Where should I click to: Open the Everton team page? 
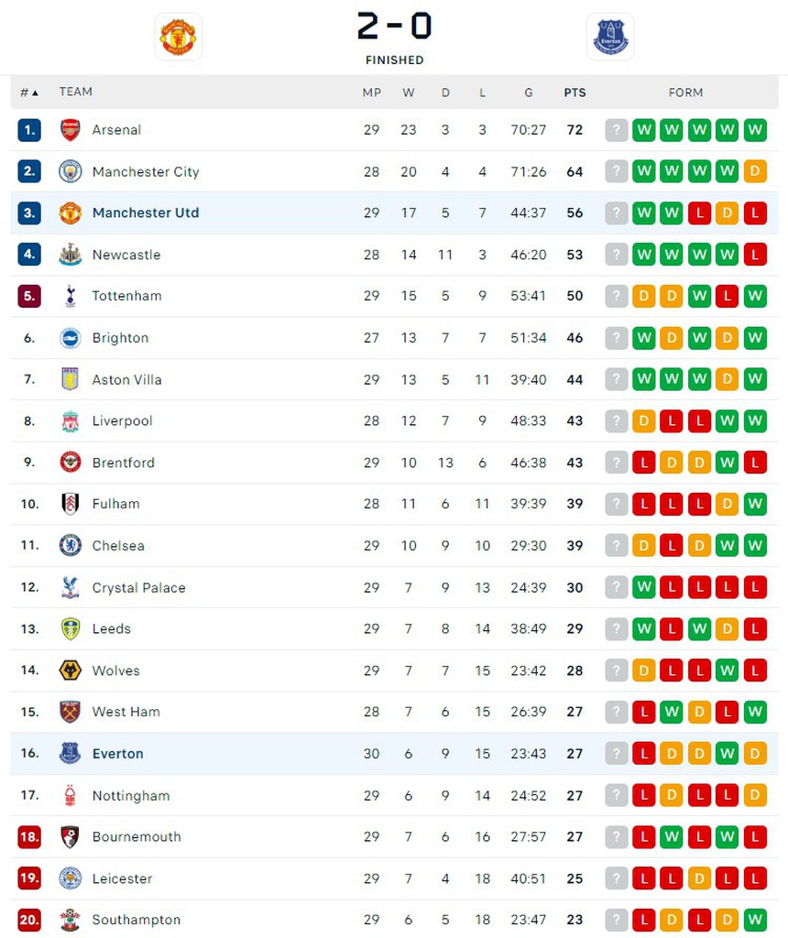tap(117, 754)
